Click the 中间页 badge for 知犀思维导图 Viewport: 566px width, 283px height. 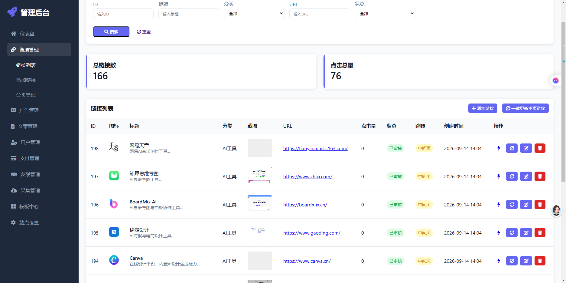pyautogui.click(x=424, y=176)
